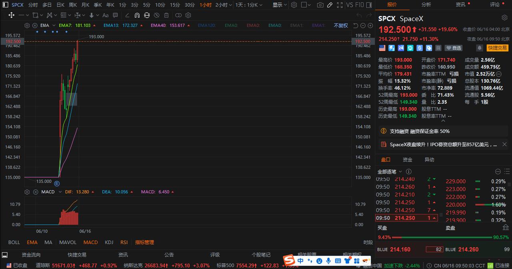Expand the arrow marker tool dropdown

(x=98, y=16)
